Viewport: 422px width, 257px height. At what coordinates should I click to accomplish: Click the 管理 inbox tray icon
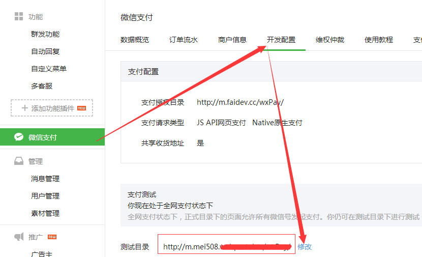click(x=19, y=161)
